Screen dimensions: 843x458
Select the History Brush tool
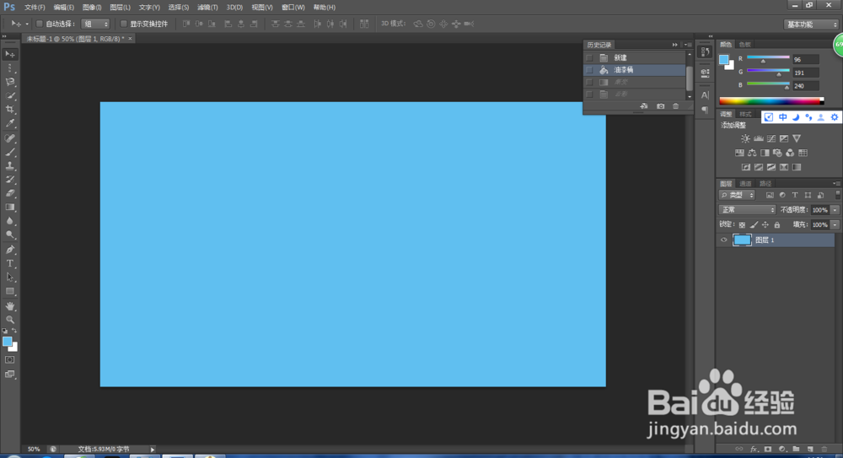tap(9, 180)
